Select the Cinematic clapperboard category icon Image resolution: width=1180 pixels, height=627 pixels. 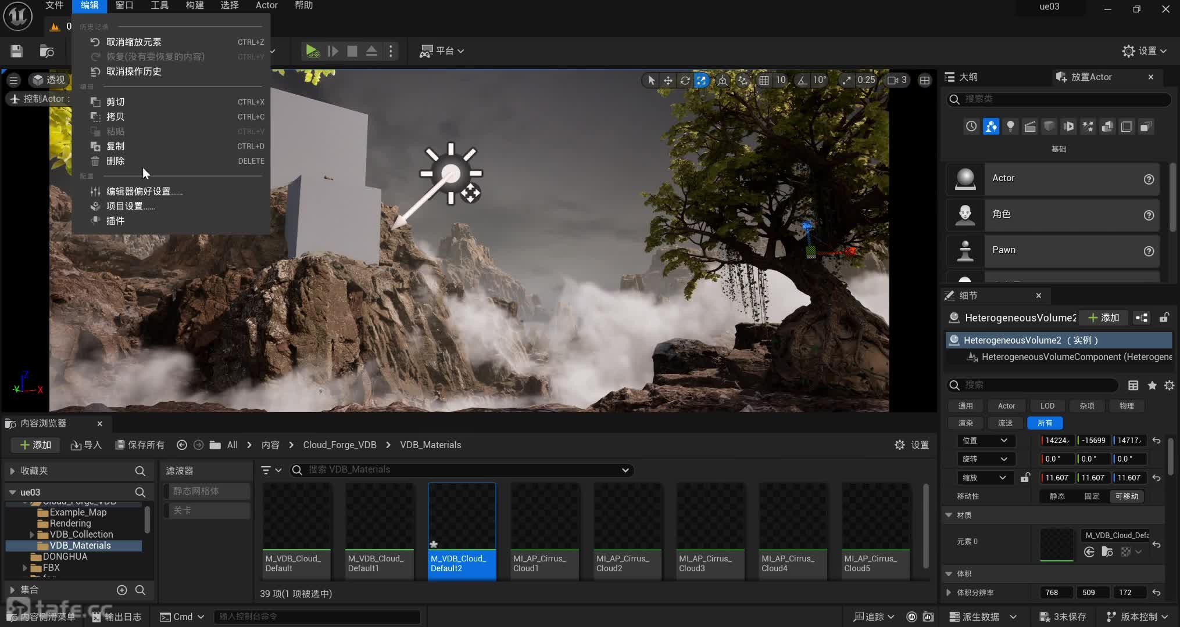tap(1029, 127)
